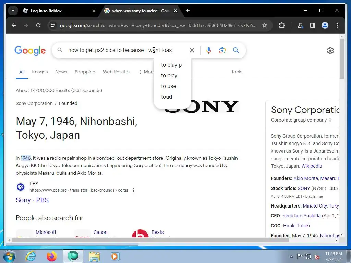Open Windows Media Player on taskbar
This screenshot has width=351, height=263.
point(115,256)
